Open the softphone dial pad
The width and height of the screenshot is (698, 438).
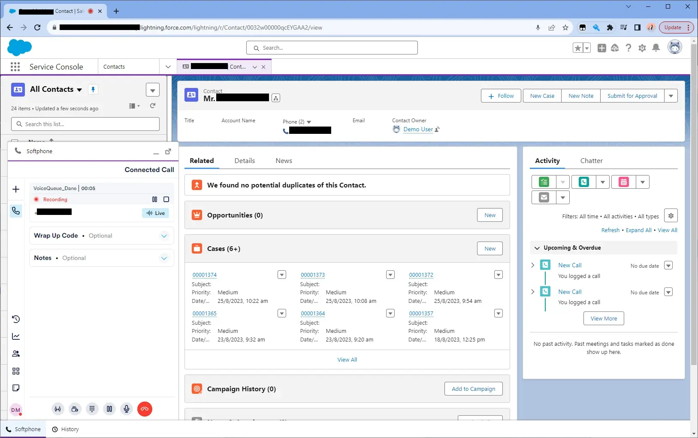tap(92, 409)
